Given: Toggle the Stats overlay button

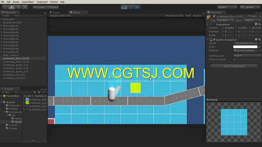Looking at the screenshot, I should point(188,16).
